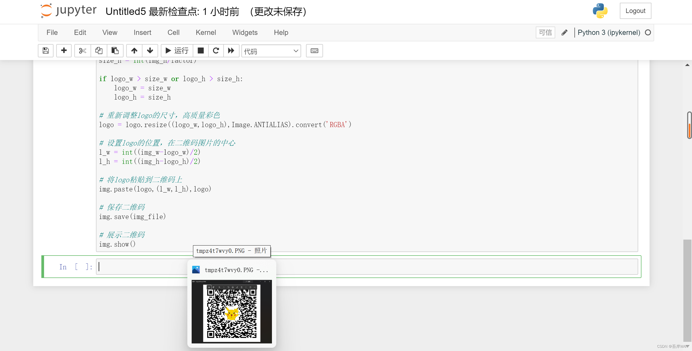This screenshot has height=351, width=692.
Task: Click the Python logo in the header
Action: (x=600, y=11)
